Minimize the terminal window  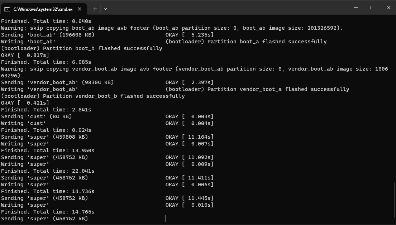click(x=356, y=8)
